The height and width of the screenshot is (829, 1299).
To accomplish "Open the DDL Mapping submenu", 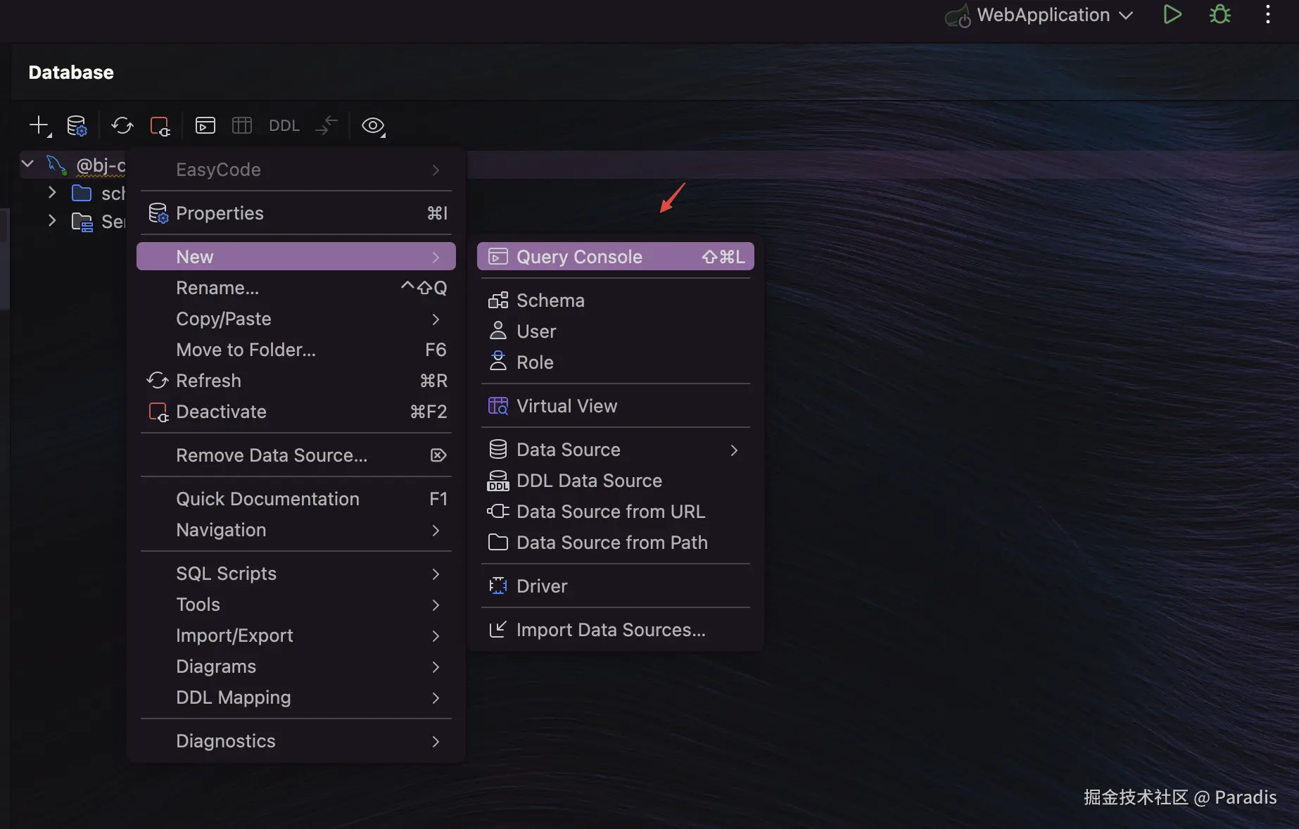I will tap(296, 697).
